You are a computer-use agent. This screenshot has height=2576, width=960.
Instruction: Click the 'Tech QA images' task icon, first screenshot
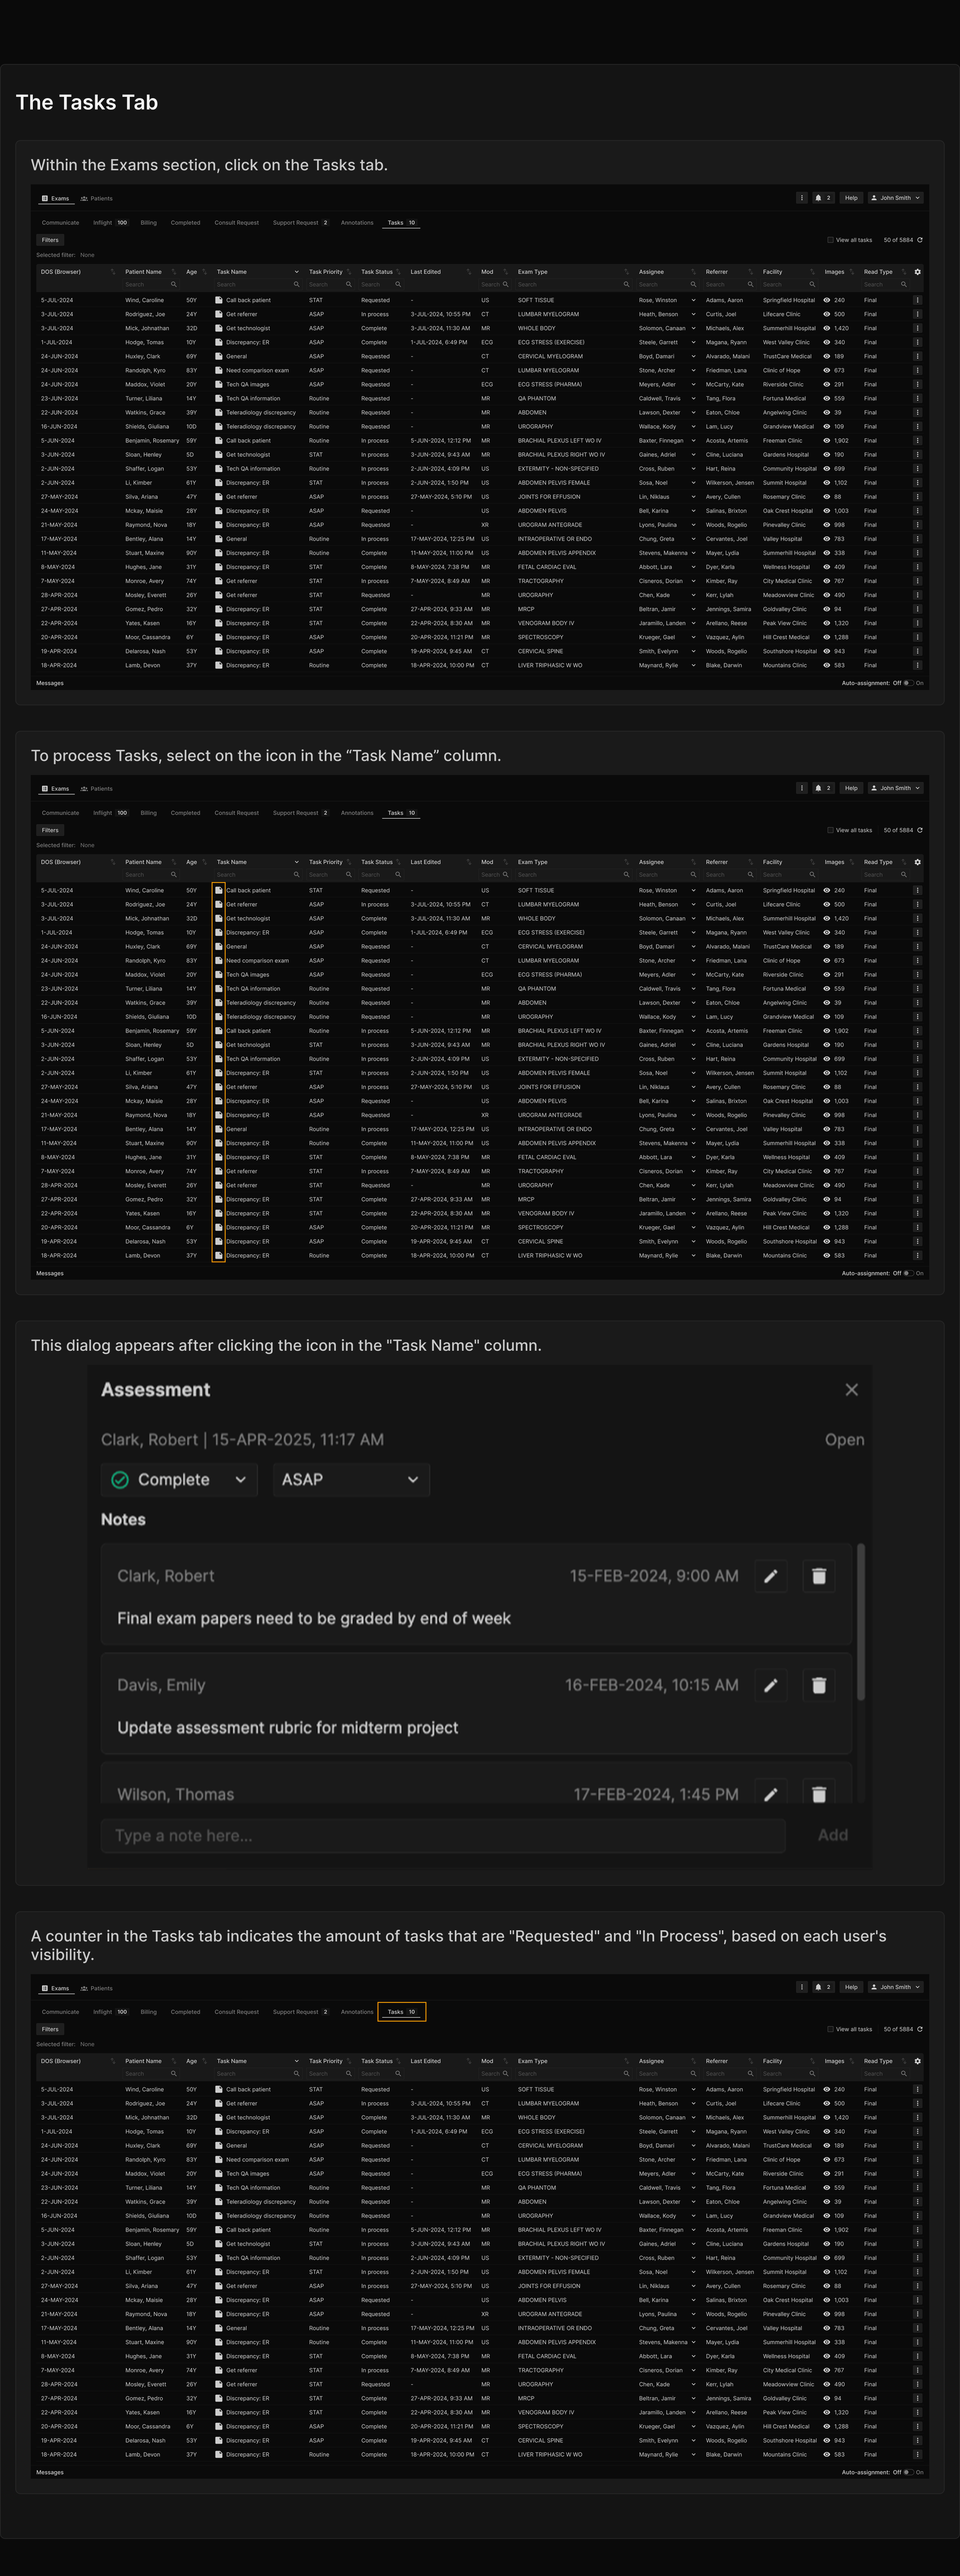[219, 384]
